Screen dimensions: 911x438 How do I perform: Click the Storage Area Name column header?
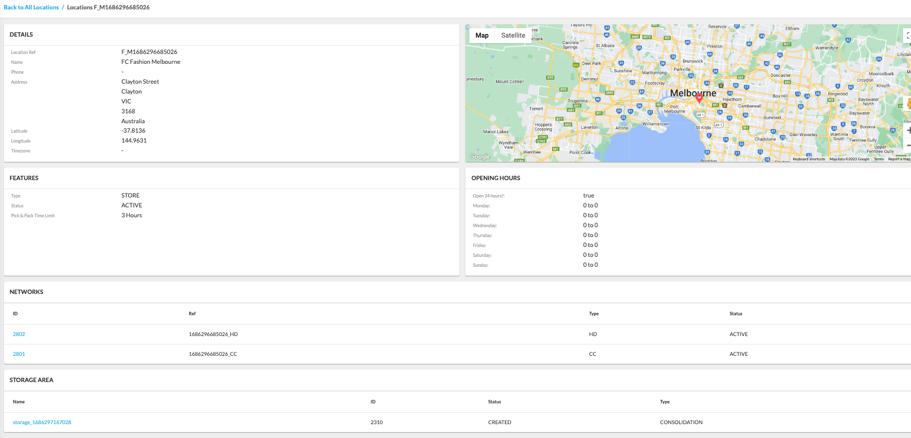(x=19, y=402)
